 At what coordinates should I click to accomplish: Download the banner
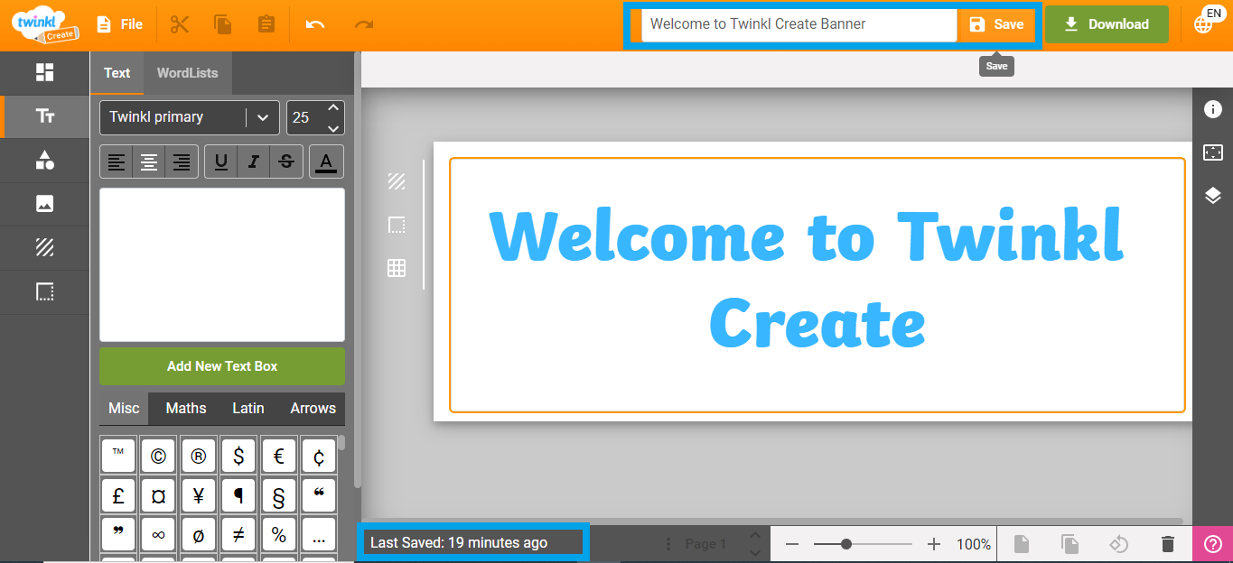point(1107,24)
